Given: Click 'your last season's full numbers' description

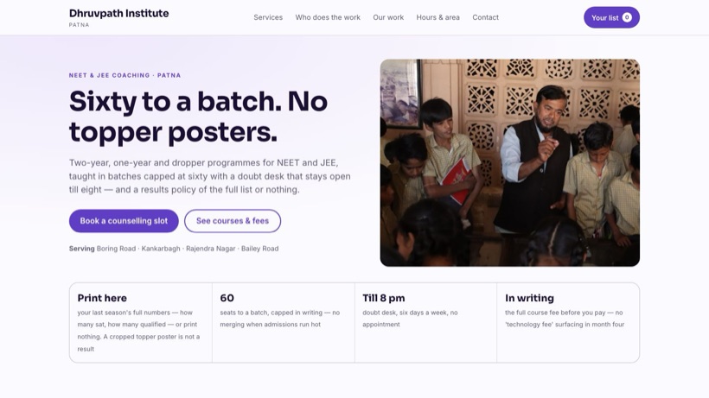Looking at the screenshot, I should tap(138, 331).
